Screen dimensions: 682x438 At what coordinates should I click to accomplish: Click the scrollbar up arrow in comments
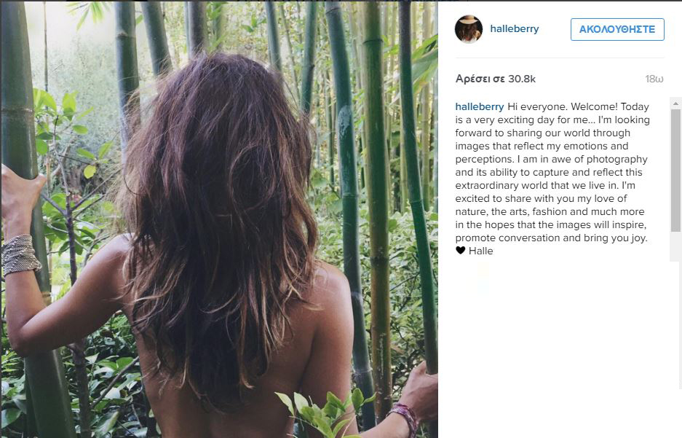675,103
